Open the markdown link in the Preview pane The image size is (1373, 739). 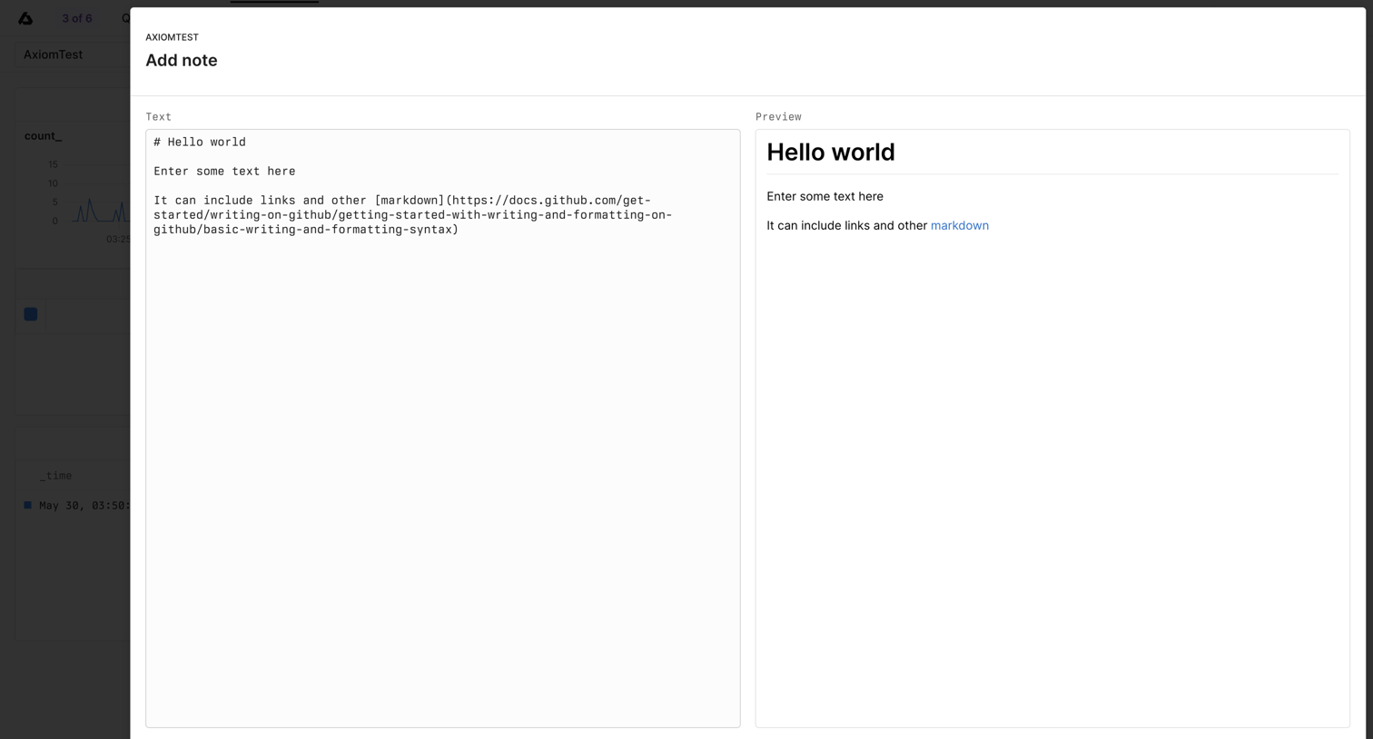(959, 225)
